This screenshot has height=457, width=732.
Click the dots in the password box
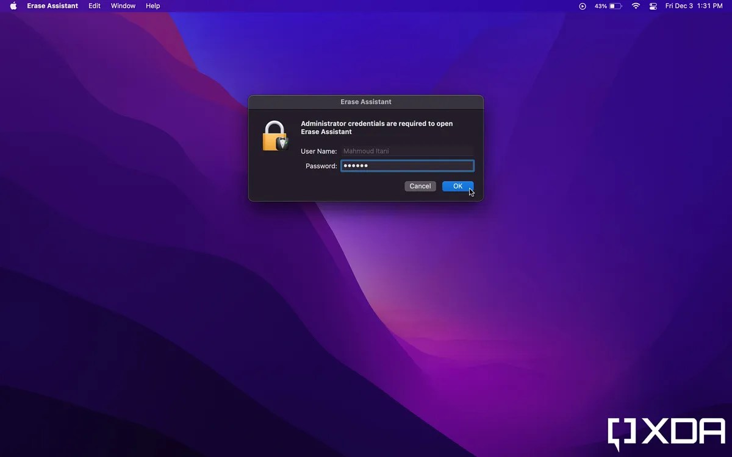click(356, 165)
